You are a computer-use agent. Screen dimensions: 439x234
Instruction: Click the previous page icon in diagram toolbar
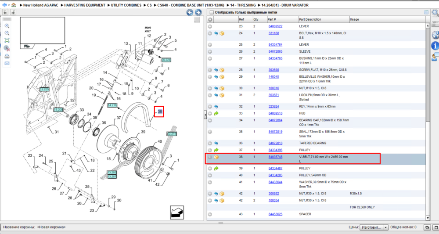[x=5, y=12]
